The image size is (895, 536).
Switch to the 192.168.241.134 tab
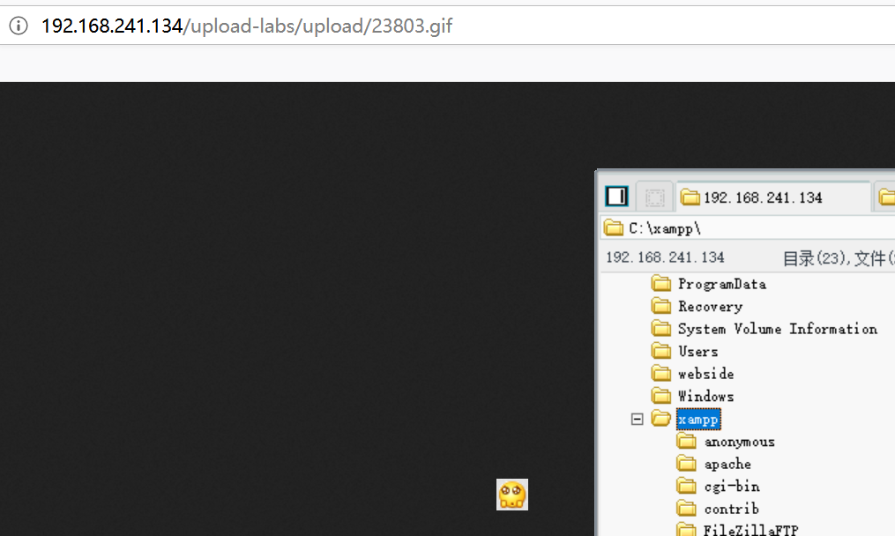pos(773,197)
